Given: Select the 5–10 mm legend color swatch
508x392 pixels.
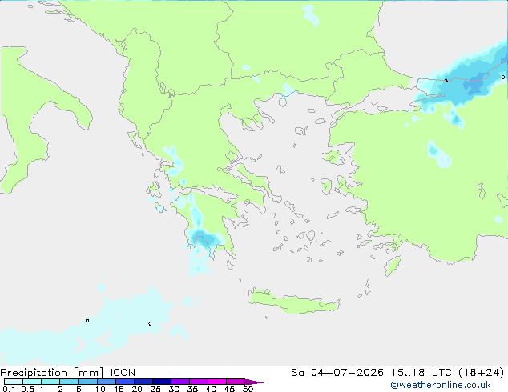Looking at the screenshot, I should (x=87, y=382).
